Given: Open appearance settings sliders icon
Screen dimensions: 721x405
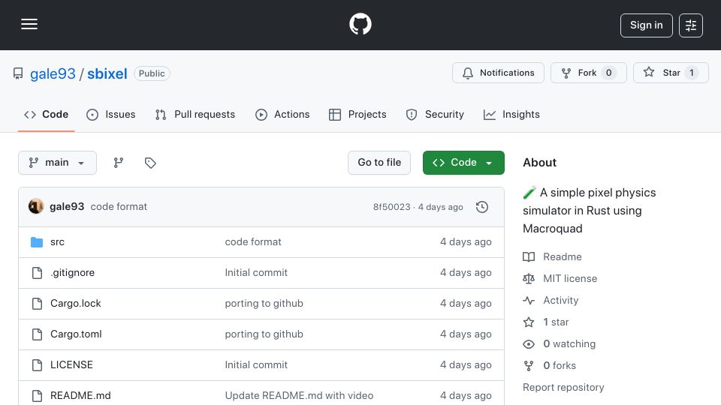Looking at the screenshot, I should coord(691,25).
